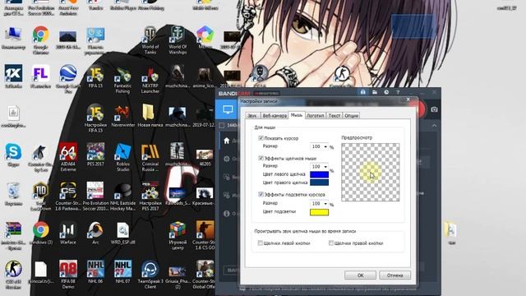This screenshot has height=296, width=526.
Task: Open Bandicam help question mark icon
Action: pos(398,92)
